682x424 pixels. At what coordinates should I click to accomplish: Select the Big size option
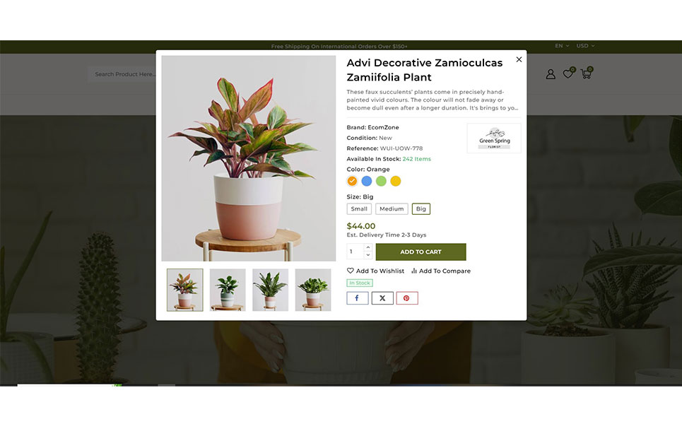pyautogui.click(x=421, y=208)
